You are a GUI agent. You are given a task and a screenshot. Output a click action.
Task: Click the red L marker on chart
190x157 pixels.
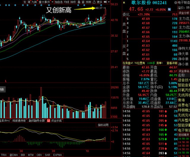(x=6, y=81)
